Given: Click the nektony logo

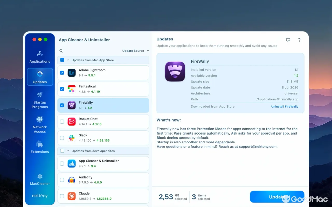Looking at the screenshot, I should tap(40, 196).
